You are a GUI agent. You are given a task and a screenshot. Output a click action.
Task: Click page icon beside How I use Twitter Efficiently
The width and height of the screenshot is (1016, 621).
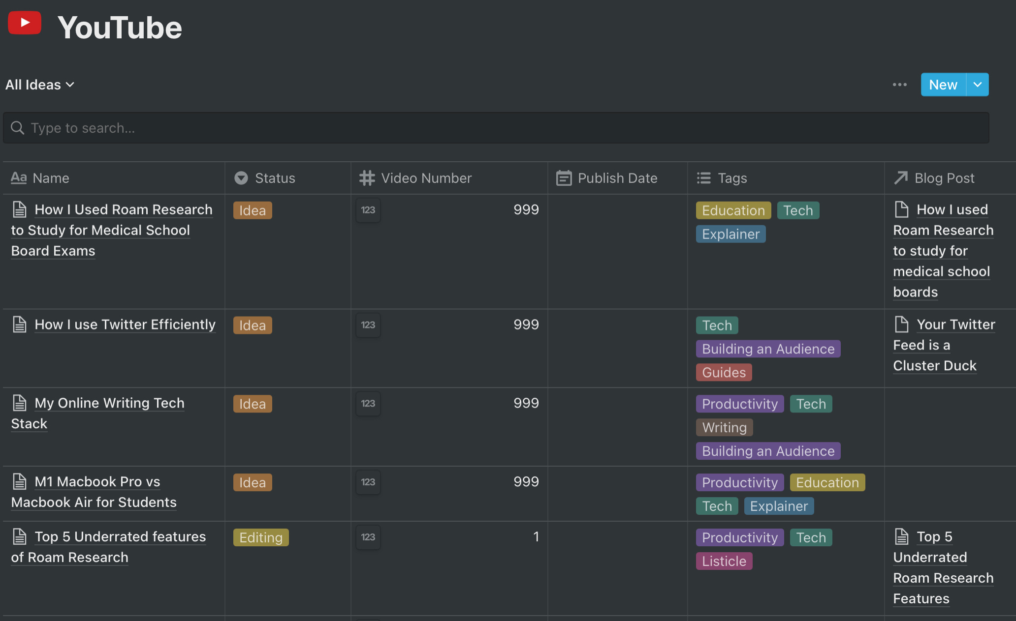20,325
